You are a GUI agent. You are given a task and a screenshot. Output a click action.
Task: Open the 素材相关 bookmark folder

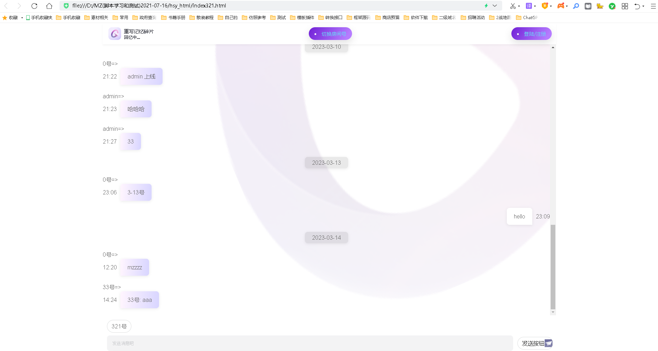point(96,18)
